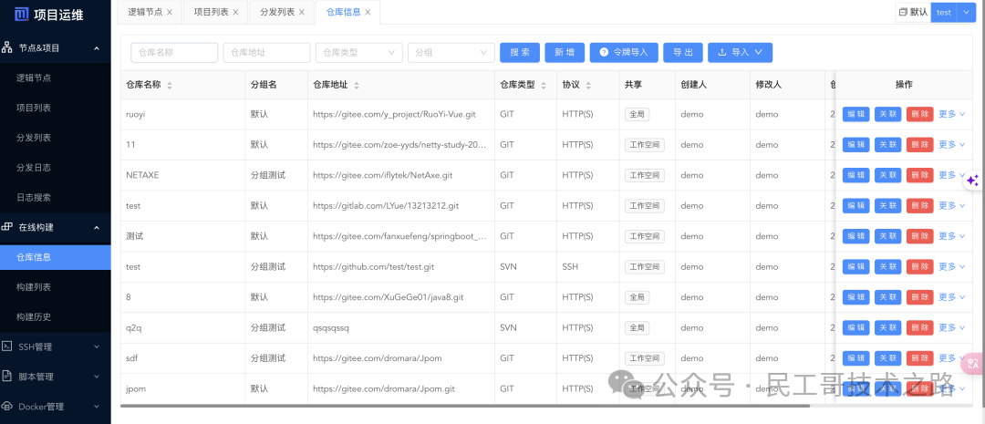Screen dimensions: 985x424
Task: Click the 令牌导入 button
Action: tap(624, 53)
